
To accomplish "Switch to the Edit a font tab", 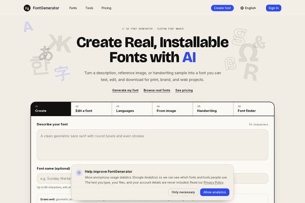I will point(91,109).
